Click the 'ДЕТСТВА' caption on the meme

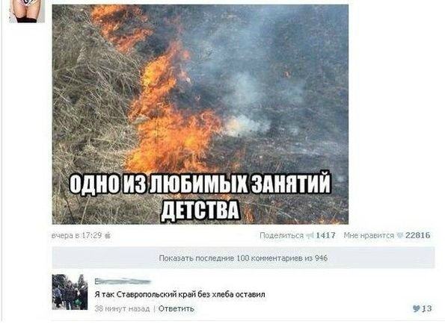(x=200, y=211)
